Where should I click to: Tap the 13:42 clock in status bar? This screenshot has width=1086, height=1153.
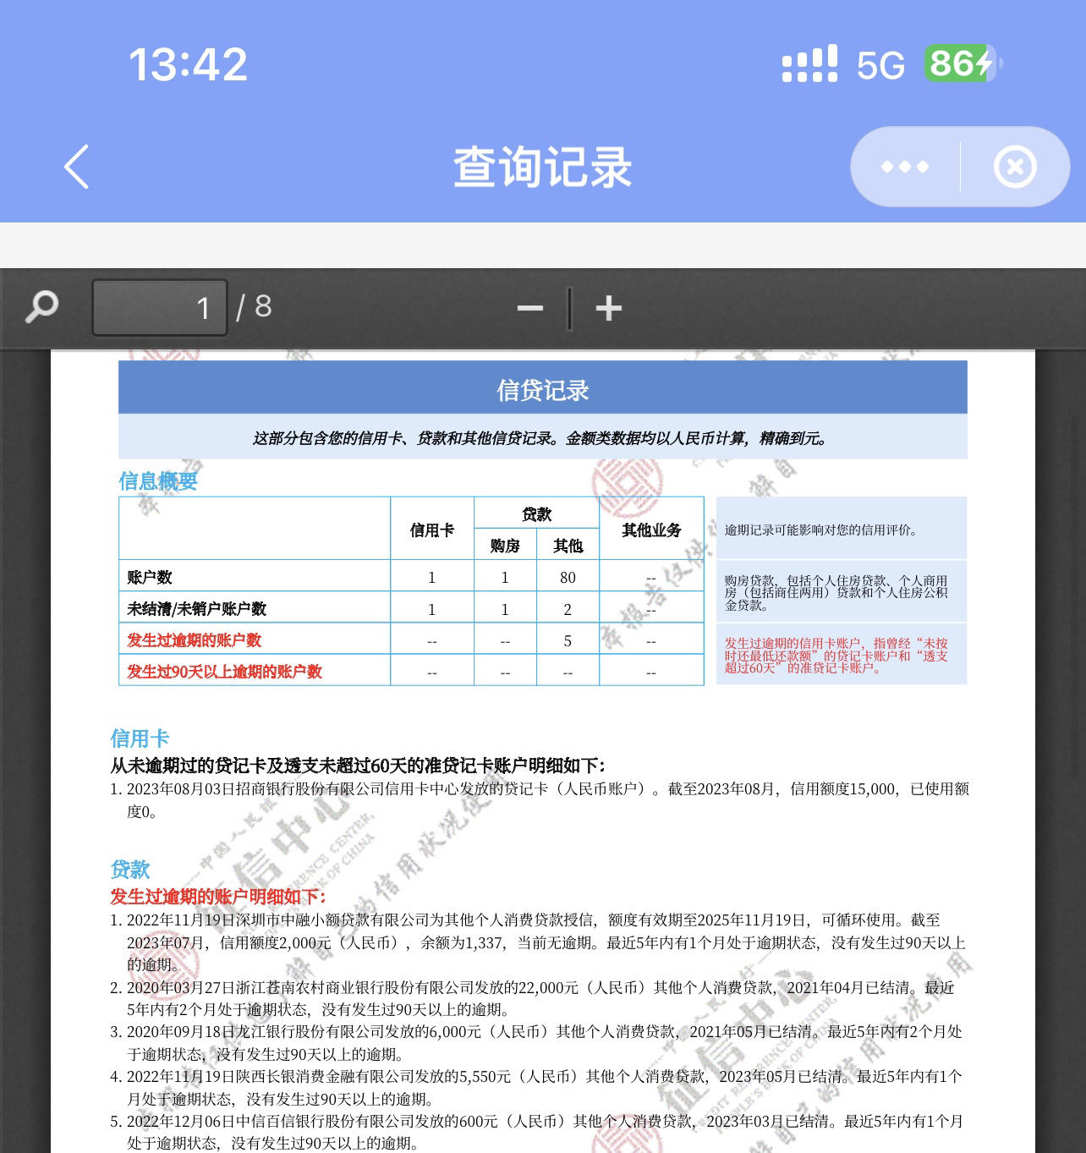click(188, 64)
